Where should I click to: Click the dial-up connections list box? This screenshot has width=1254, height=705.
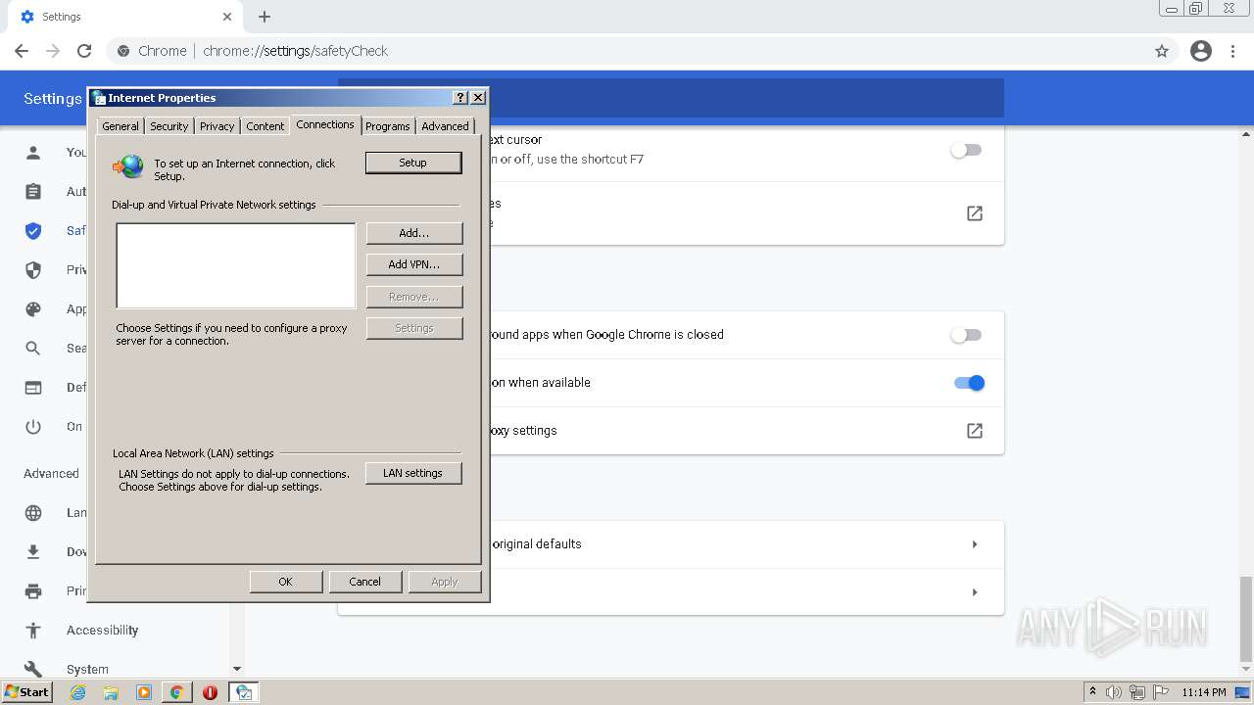pos(236,265)
